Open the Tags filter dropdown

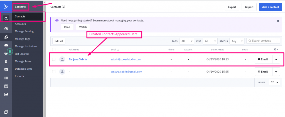pyautogui.click(x=186, y=41)
